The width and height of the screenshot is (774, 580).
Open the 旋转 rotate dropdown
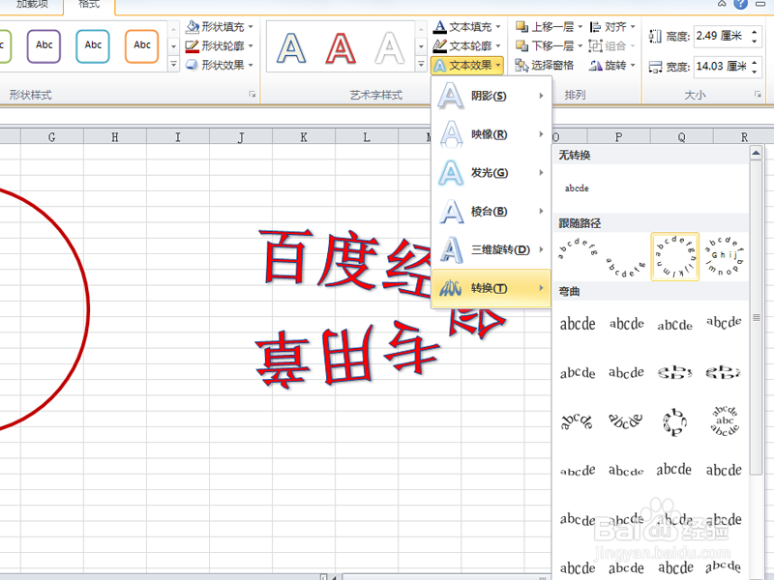pyautogui.click(x=612, y=65)
